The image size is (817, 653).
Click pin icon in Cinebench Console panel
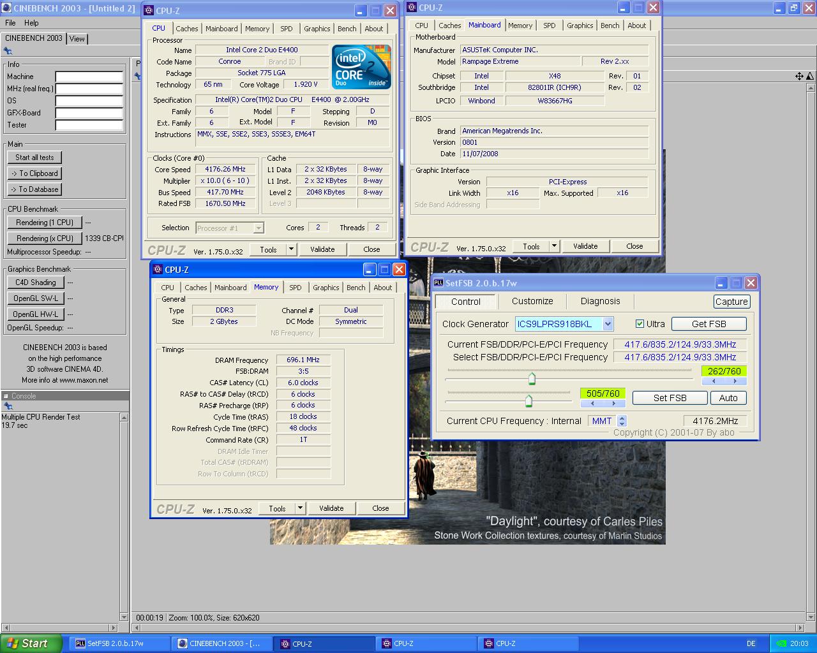coord(8,406)
